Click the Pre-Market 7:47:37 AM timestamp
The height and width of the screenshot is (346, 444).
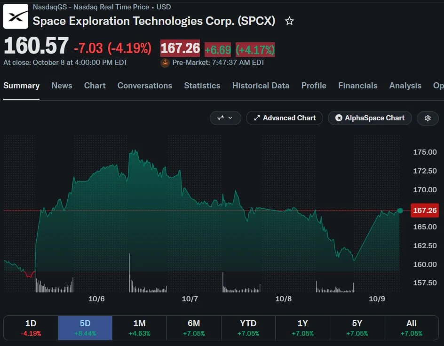(218, 63)
